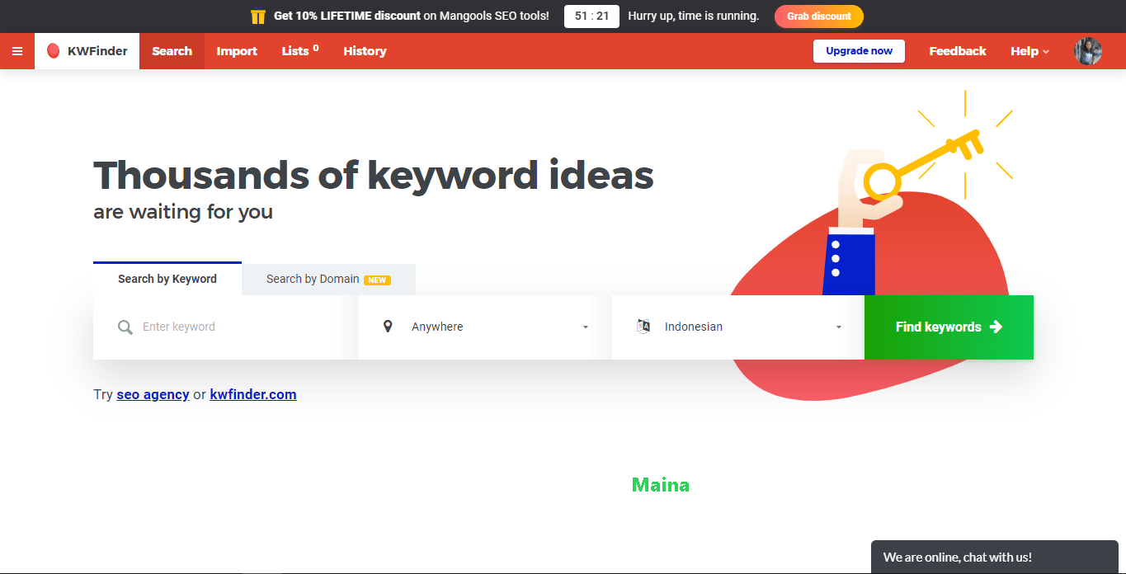The image size is (1126, 574).
Task: Click the magnifier icon in the keyword field
Action: pyautogui.click(x=125, y=327)
